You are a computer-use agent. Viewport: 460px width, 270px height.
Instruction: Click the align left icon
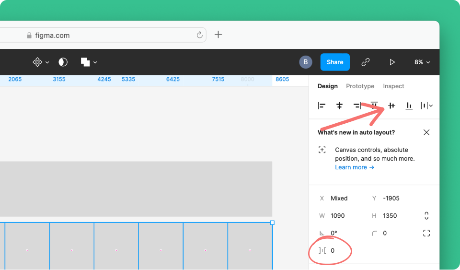point(322,106)
